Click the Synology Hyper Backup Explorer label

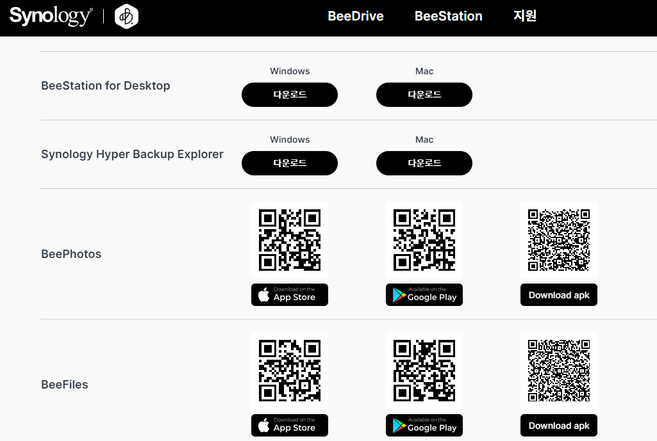point(133,154)
